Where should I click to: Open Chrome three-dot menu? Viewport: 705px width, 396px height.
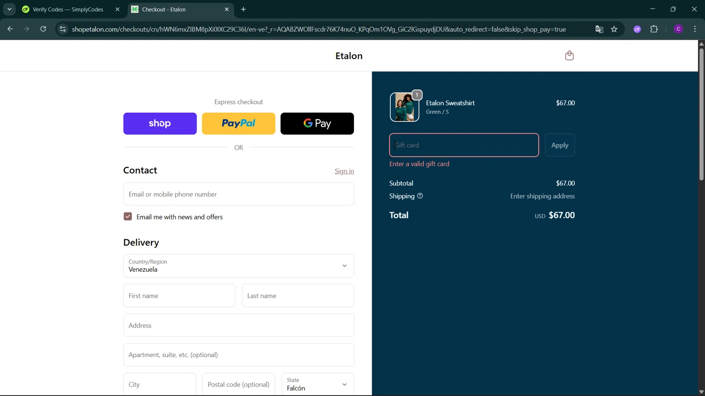point(695,29)
